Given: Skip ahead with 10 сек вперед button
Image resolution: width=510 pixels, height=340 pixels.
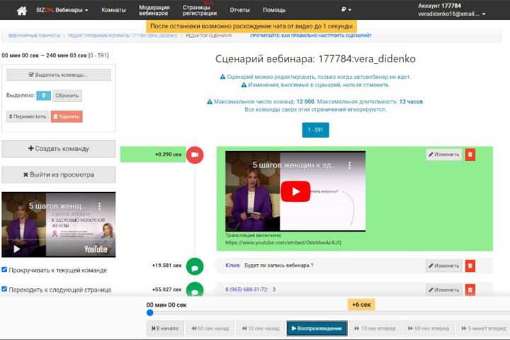Looking at the screenshot, I should tap(375, 328).
